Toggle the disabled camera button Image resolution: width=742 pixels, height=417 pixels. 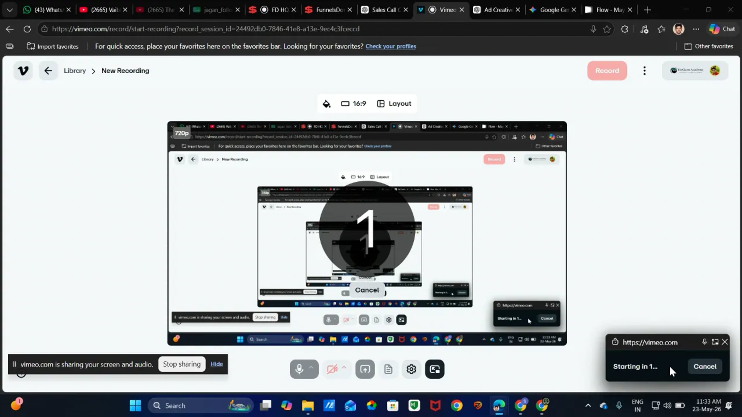coord(332,369)
